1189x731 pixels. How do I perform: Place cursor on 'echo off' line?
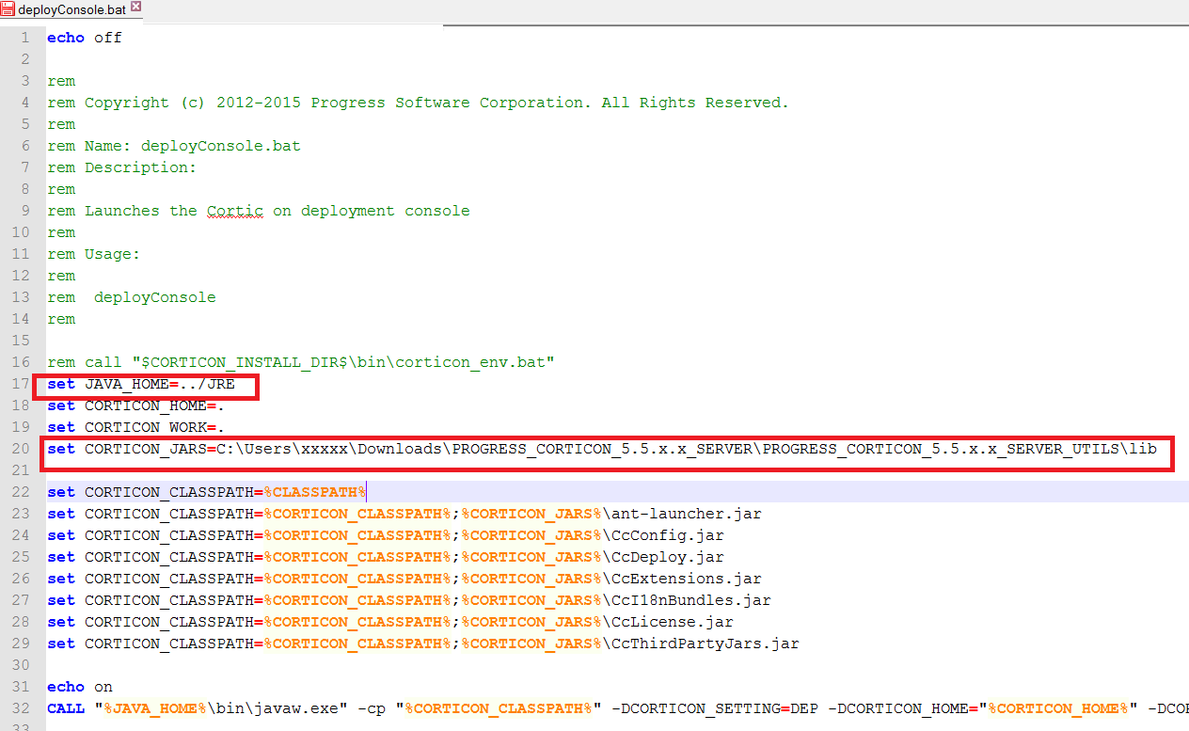(x=85, y=38)
